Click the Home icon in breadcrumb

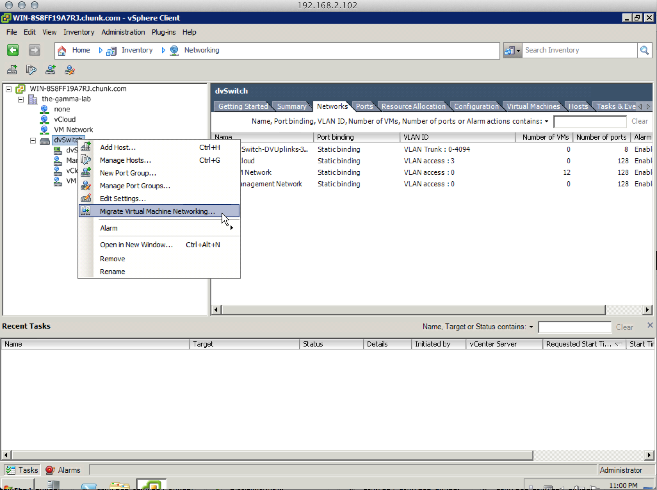pos(62,50)
